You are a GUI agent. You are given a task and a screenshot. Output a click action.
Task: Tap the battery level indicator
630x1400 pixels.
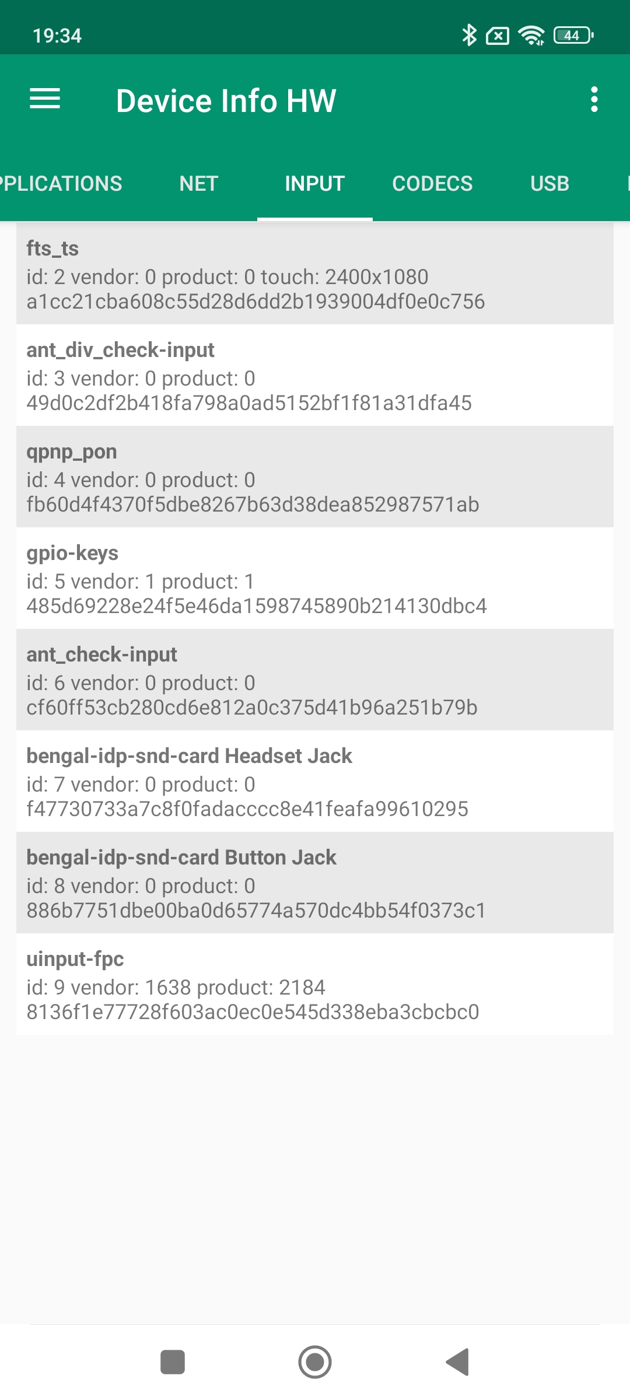[x=574, y=36]
